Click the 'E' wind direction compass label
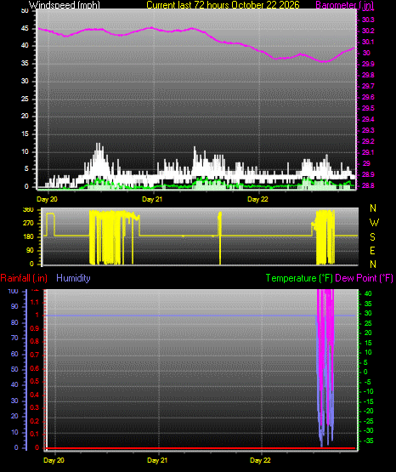Viewport: 396px width, 472px height. click(x=373, y=251)
